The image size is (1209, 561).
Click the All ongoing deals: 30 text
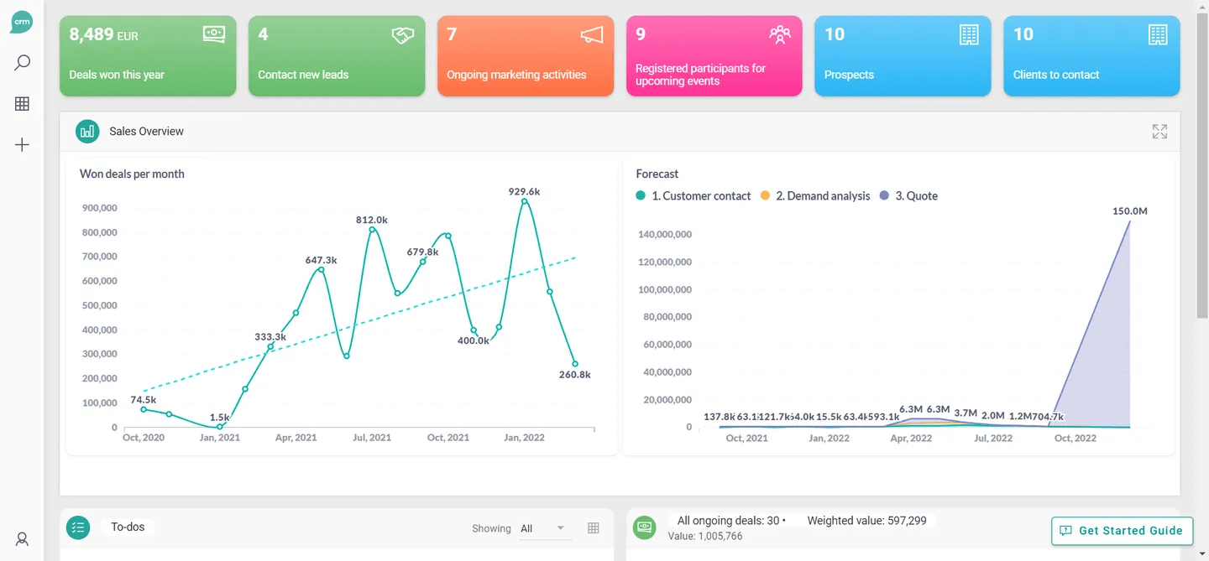tap(729, 521)
